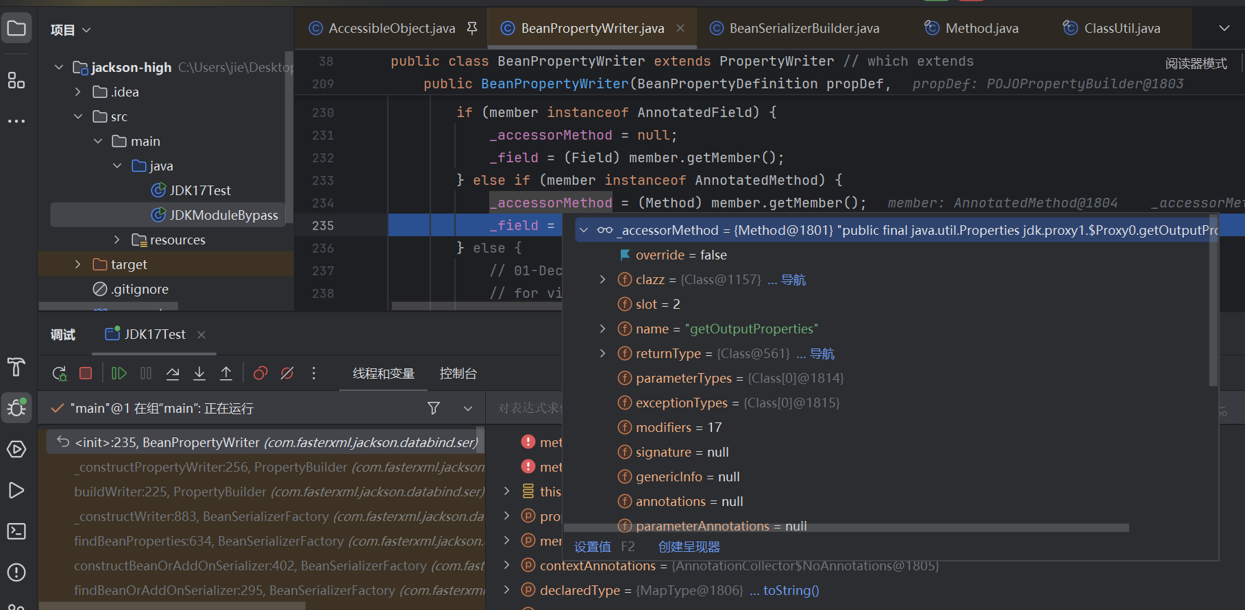Open the Build hammer tool window
The height and width of the screenshot is (610, 1245).
(x=16, y=367)
